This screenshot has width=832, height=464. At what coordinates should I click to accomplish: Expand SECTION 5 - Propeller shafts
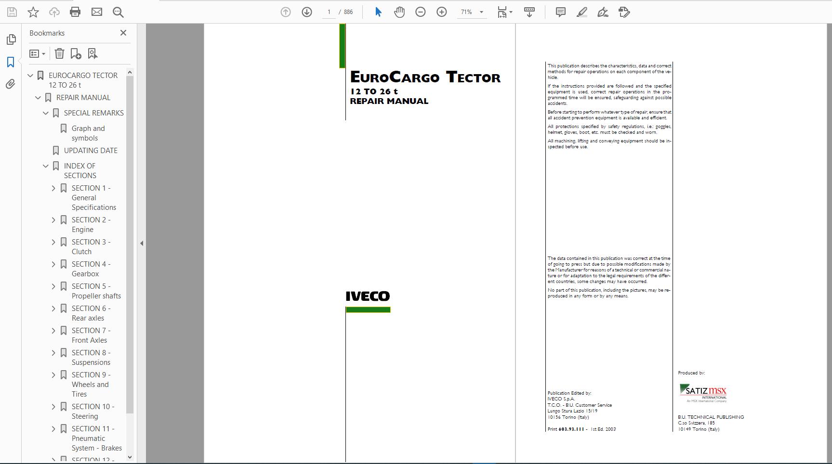53,286
